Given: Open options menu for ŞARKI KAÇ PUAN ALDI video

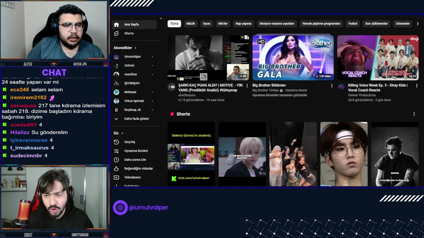Looking at the screenshot, I should tap(247, 86).
